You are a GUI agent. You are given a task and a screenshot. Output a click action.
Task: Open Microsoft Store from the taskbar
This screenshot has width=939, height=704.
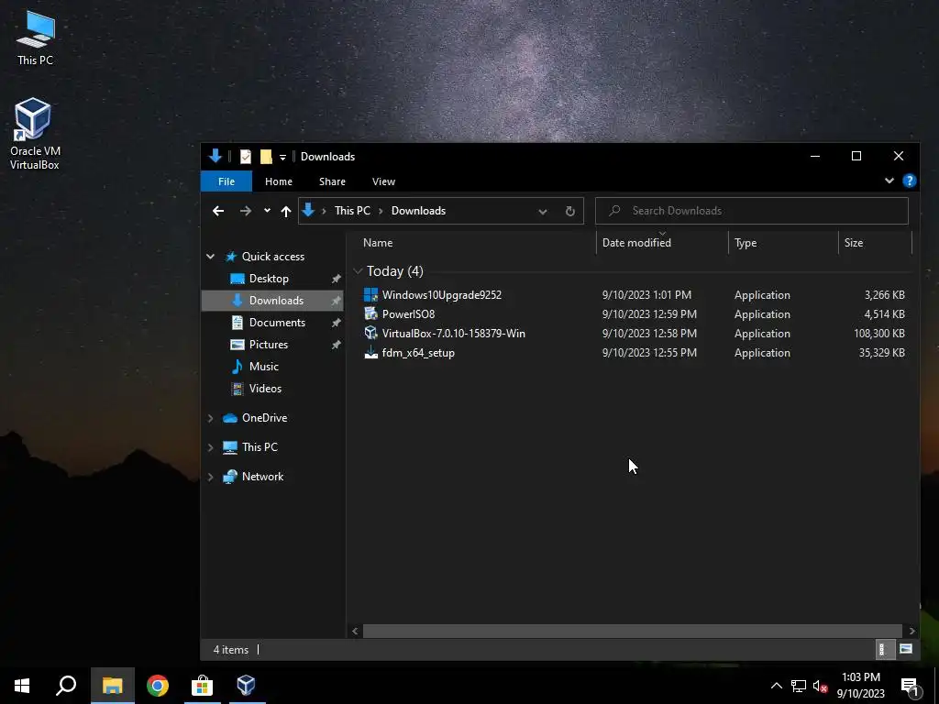click(202, 686)
